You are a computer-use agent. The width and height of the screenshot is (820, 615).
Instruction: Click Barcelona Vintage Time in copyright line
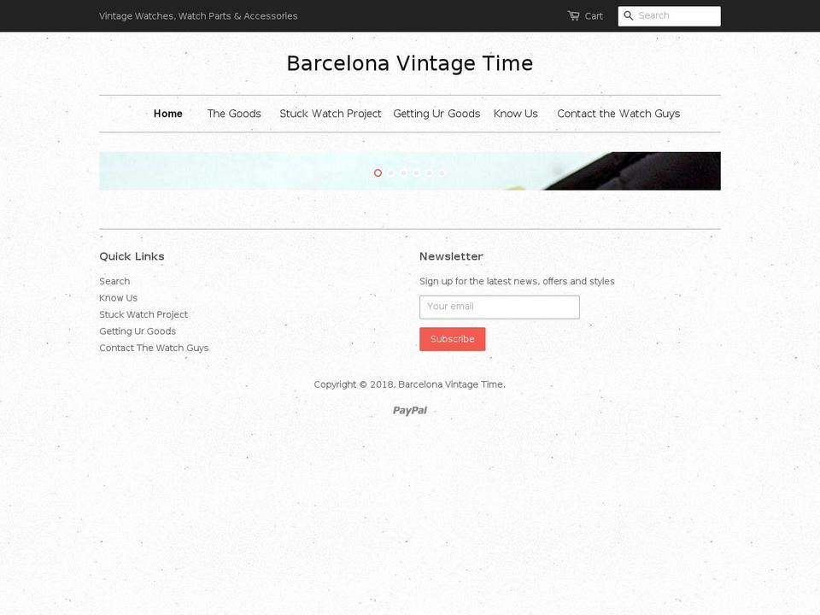click(x=450, y=384)
